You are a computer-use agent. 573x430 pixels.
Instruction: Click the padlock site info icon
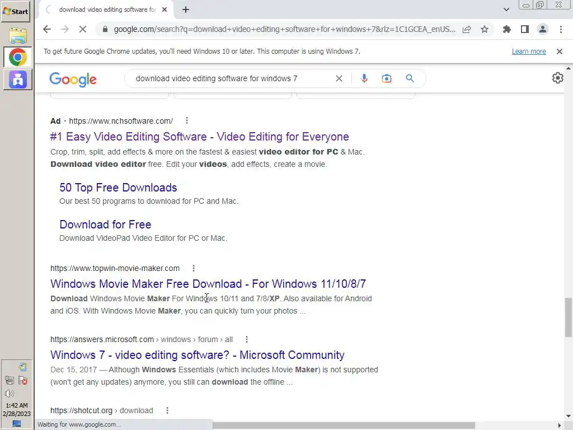(x=105, y=29)
